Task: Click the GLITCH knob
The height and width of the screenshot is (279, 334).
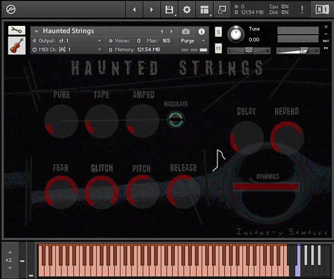Action: pos(102,192)
